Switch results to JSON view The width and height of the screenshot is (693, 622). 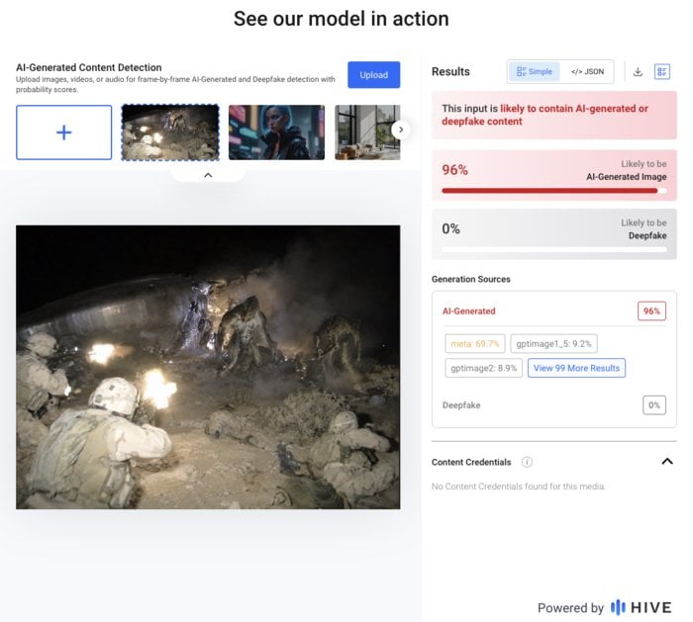coord(587,71)
